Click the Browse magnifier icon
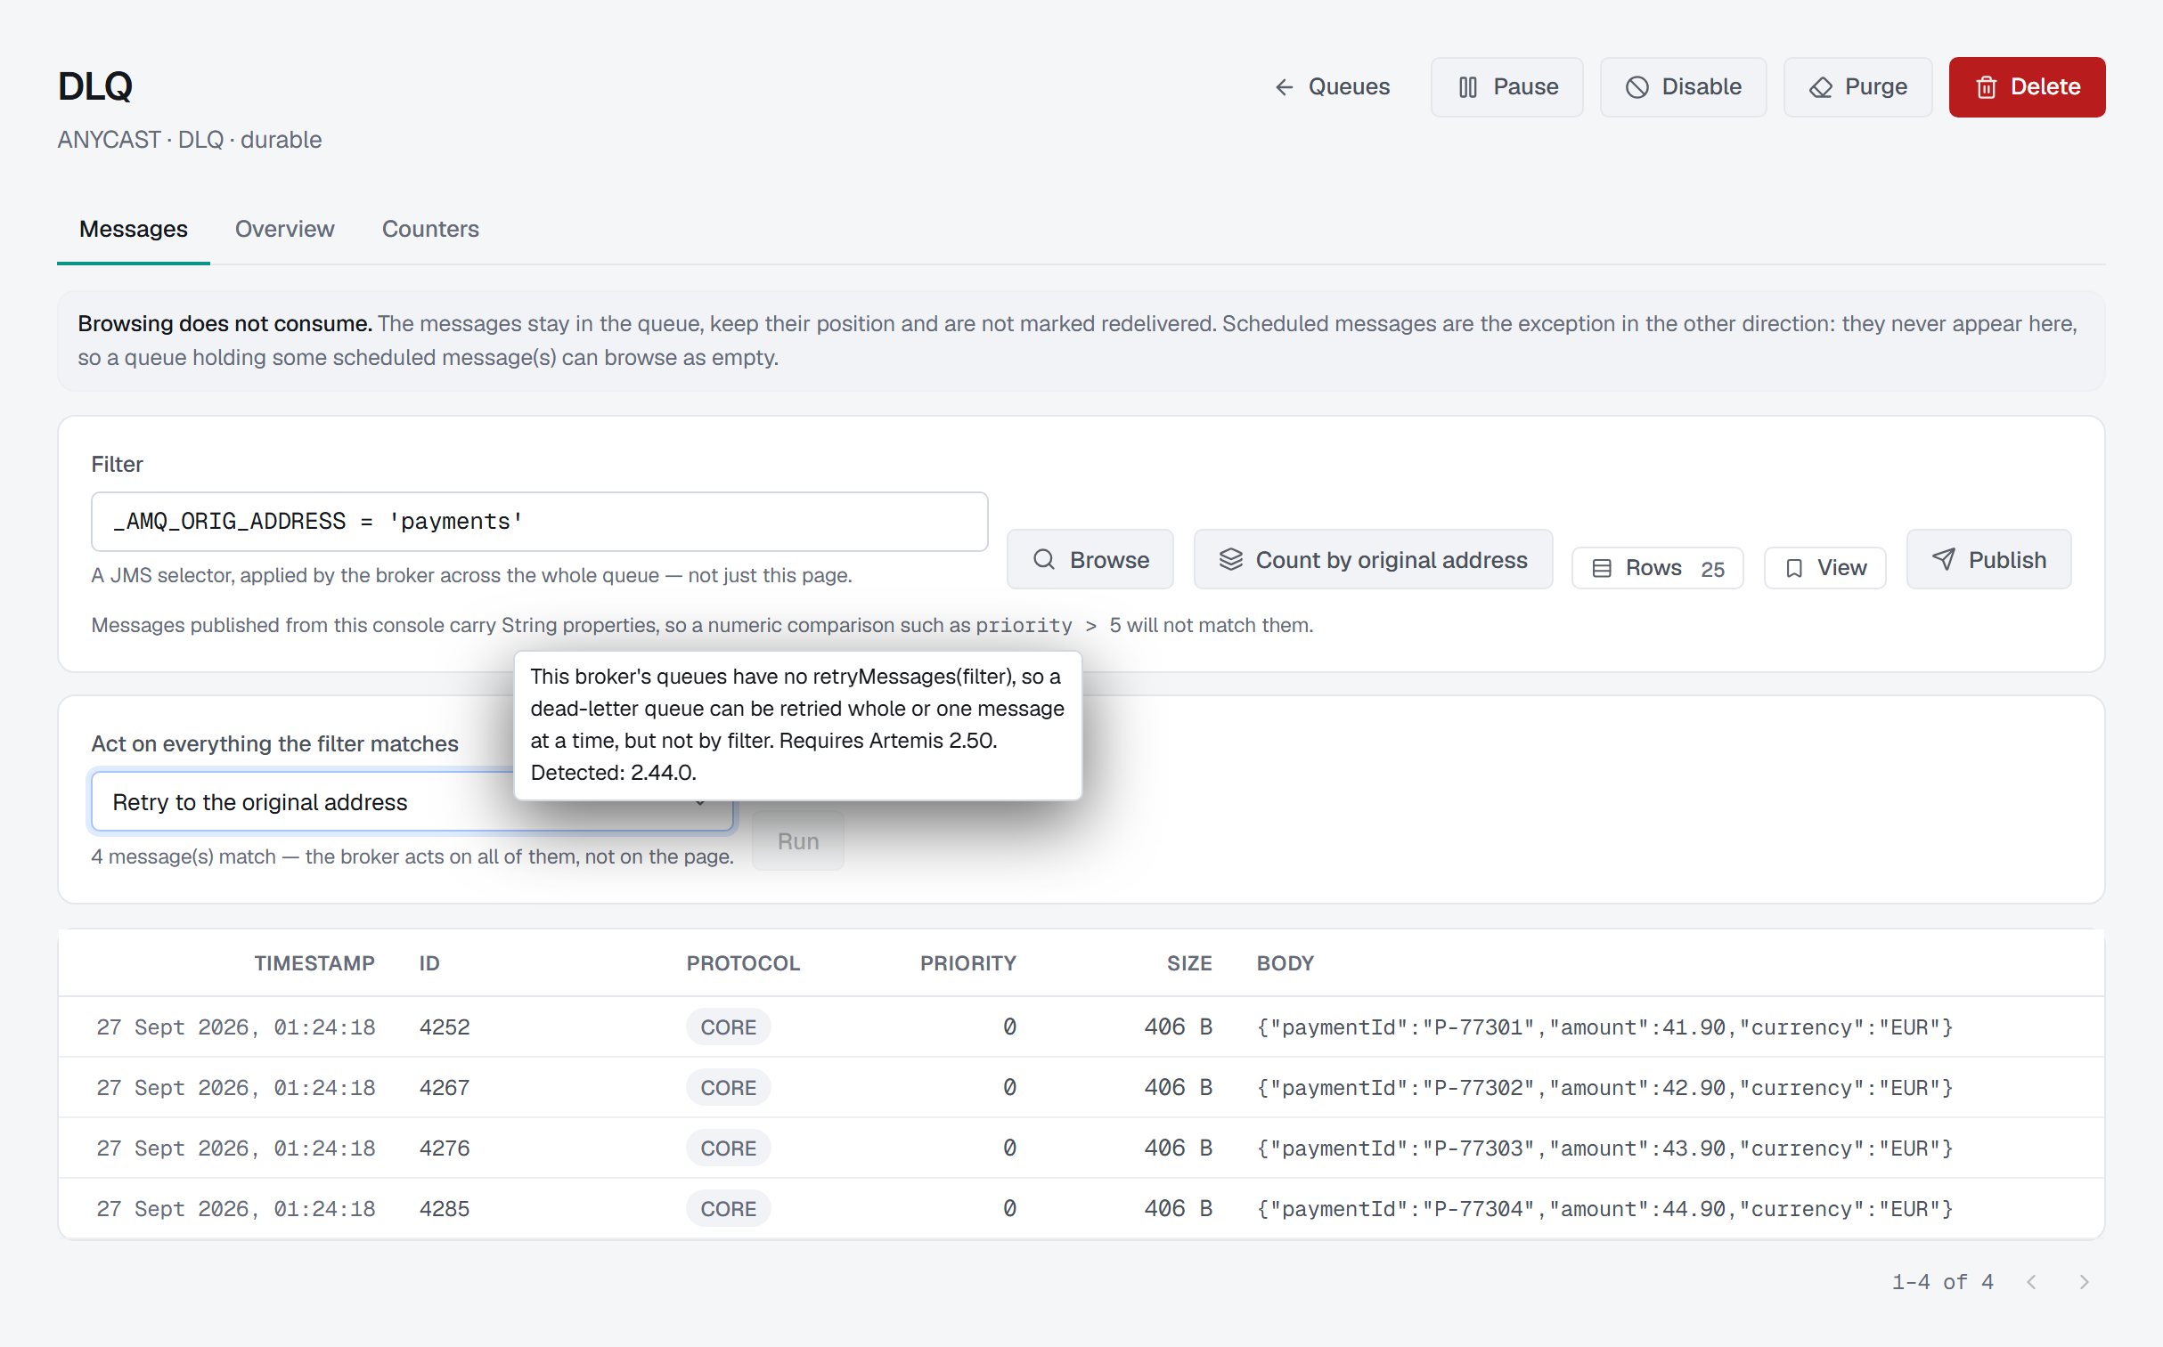The height and width of the screenshot is (1347, 2163). coord(1043,559)
